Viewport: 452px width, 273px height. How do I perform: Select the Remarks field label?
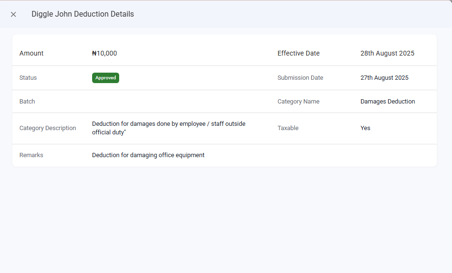31,155
